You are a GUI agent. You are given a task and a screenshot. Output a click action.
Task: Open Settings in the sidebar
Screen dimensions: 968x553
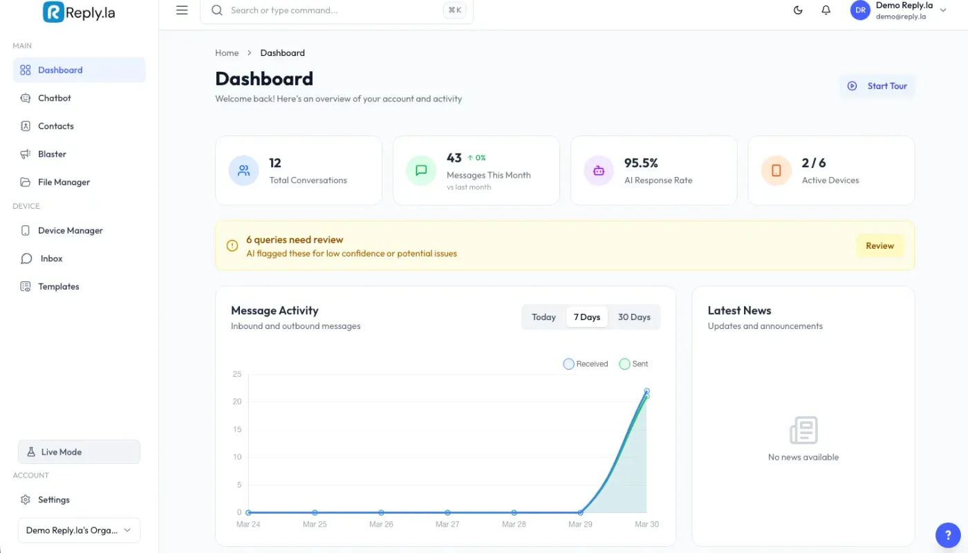click(x=79, y=500)
